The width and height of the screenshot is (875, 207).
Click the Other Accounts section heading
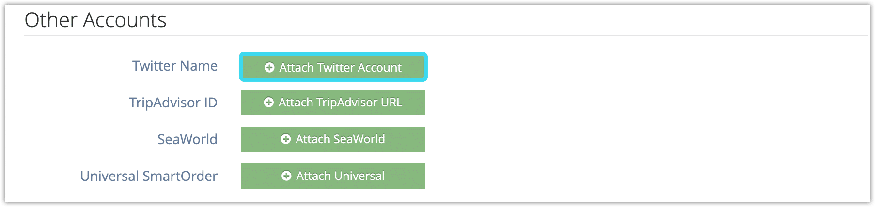tap(95, 20)
